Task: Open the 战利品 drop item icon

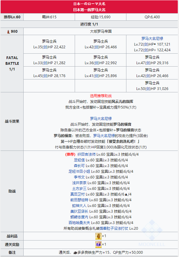Action: click(x=99, y=236)
